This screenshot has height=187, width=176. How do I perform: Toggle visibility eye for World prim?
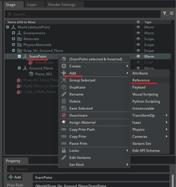click(138, 27)
